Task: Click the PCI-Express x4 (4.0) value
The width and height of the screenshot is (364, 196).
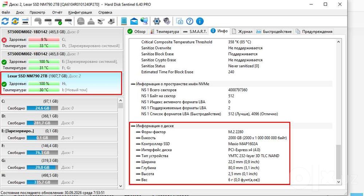Action: [x=244, y=150]
